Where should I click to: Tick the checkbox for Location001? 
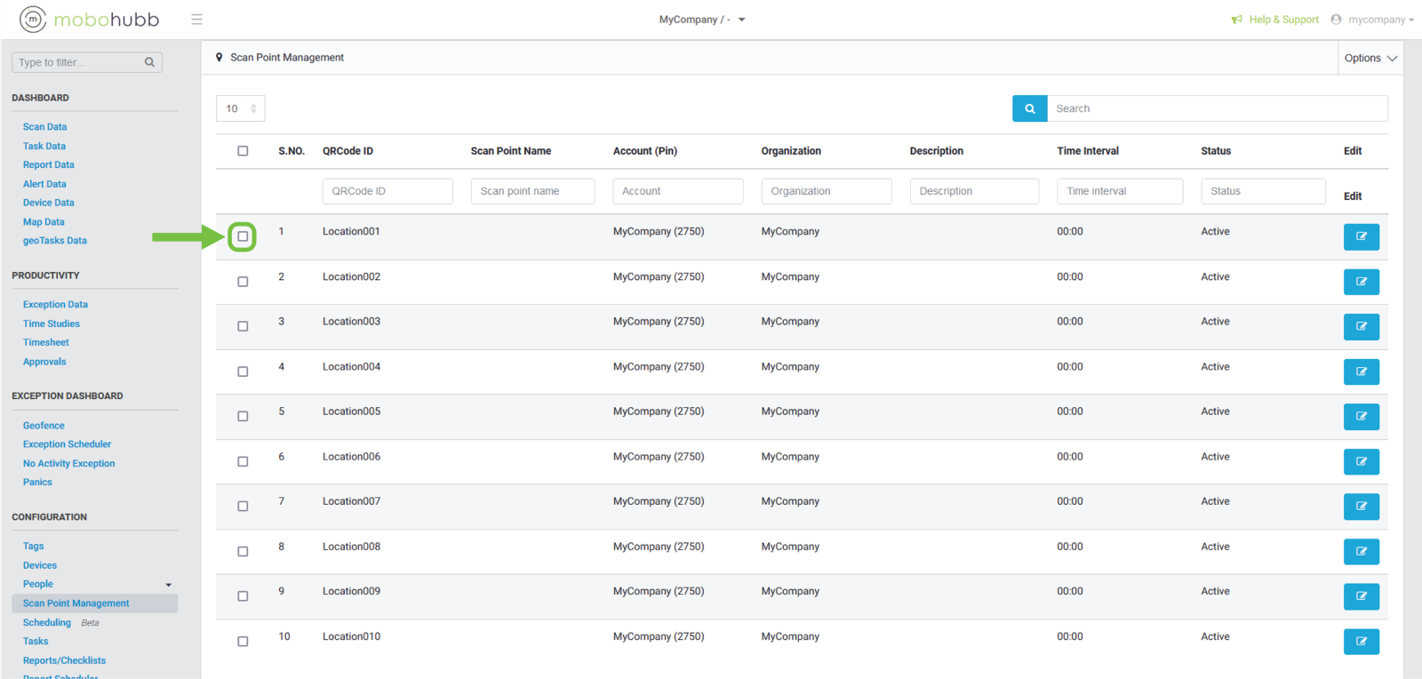[x=243, y=236]
